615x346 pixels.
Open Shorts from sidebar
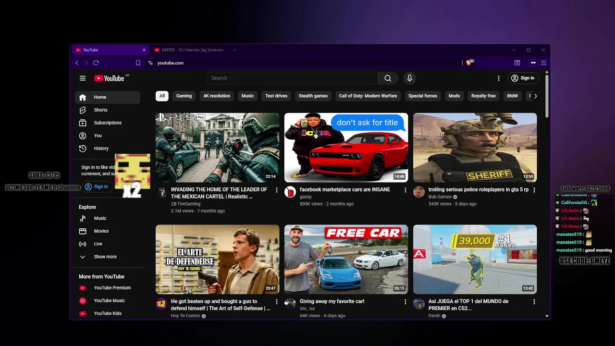pyautogui.click(x=108, y=110)
